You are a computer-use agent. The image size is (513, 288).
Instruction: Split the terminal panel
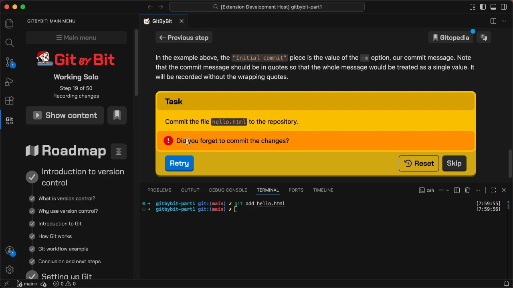point(456,190)
